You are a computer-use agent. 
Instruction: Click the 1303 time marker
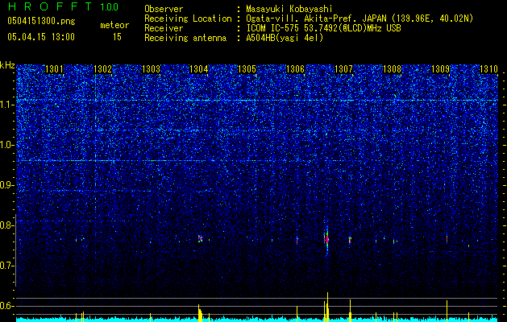point(151,68)
